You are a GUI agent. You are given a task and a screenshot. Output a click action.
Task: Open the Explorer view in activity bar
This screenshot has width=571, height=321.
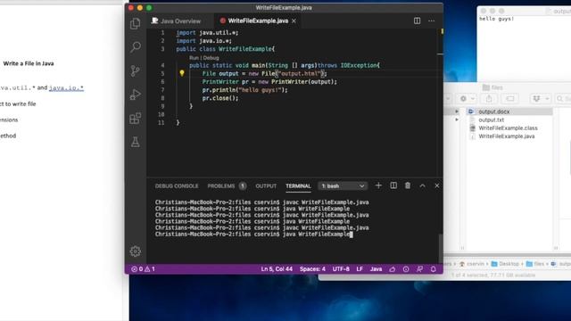[135, 24]
